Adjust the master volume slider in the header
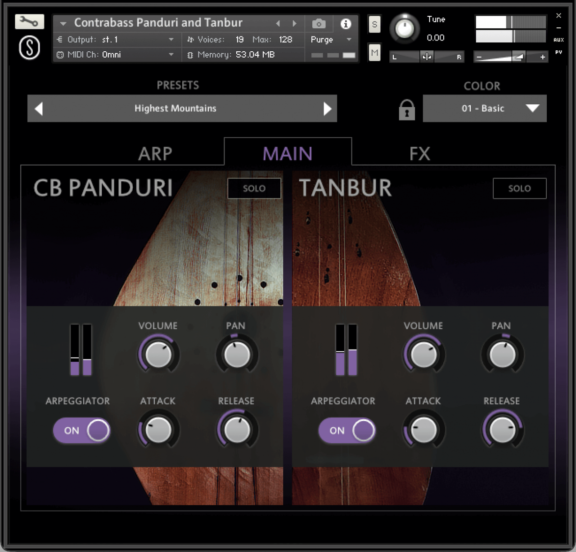The width and height of the screenshot is (576, 552). [518, 57]
